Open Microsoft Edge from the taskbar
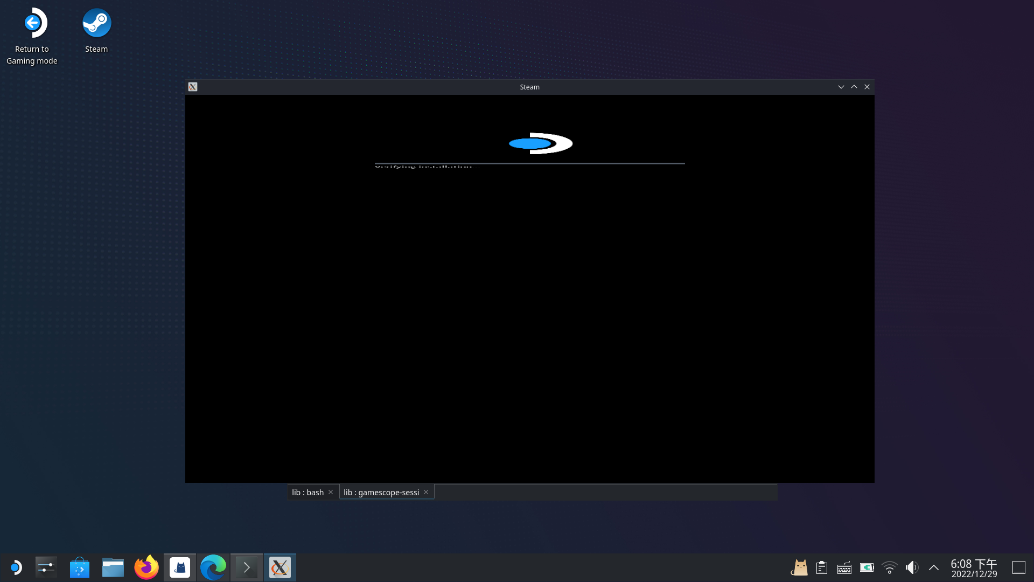This screenshot has height=582, width=1034. [213, 567]
